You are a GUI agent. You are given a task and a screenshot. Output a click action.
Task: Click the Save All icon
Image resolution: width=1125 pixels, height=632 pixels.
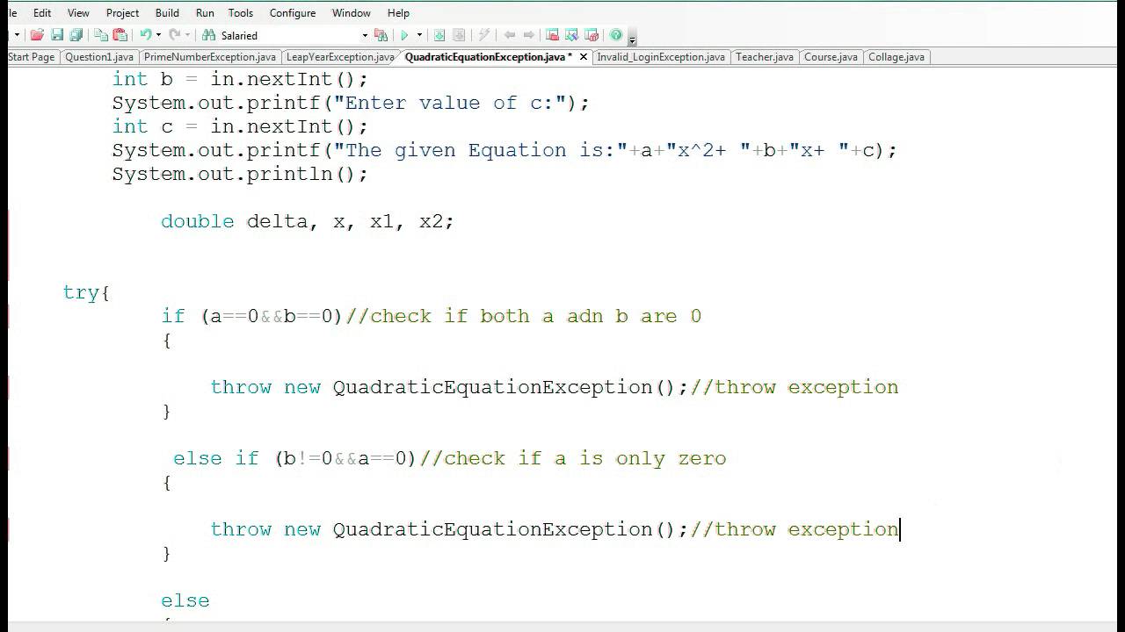click(76, 35)
